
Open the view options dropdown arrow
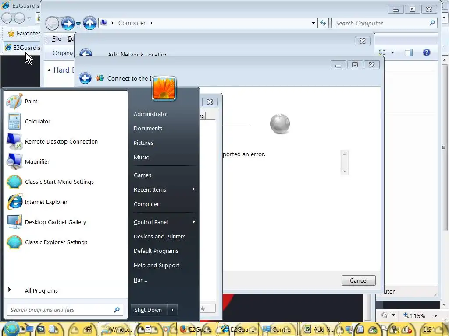point(392,52)
